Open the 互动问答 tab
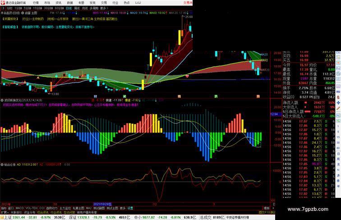The width and height of the screenshot is (341, 220). [x=69, y=212]
